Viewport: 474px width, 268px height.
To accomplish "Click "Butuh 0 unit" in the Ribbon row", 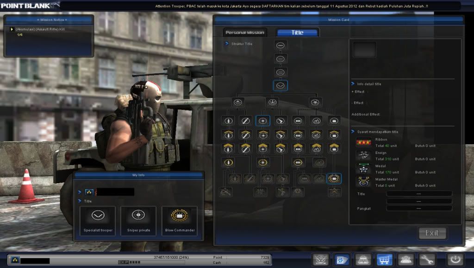I will [425, 146].
